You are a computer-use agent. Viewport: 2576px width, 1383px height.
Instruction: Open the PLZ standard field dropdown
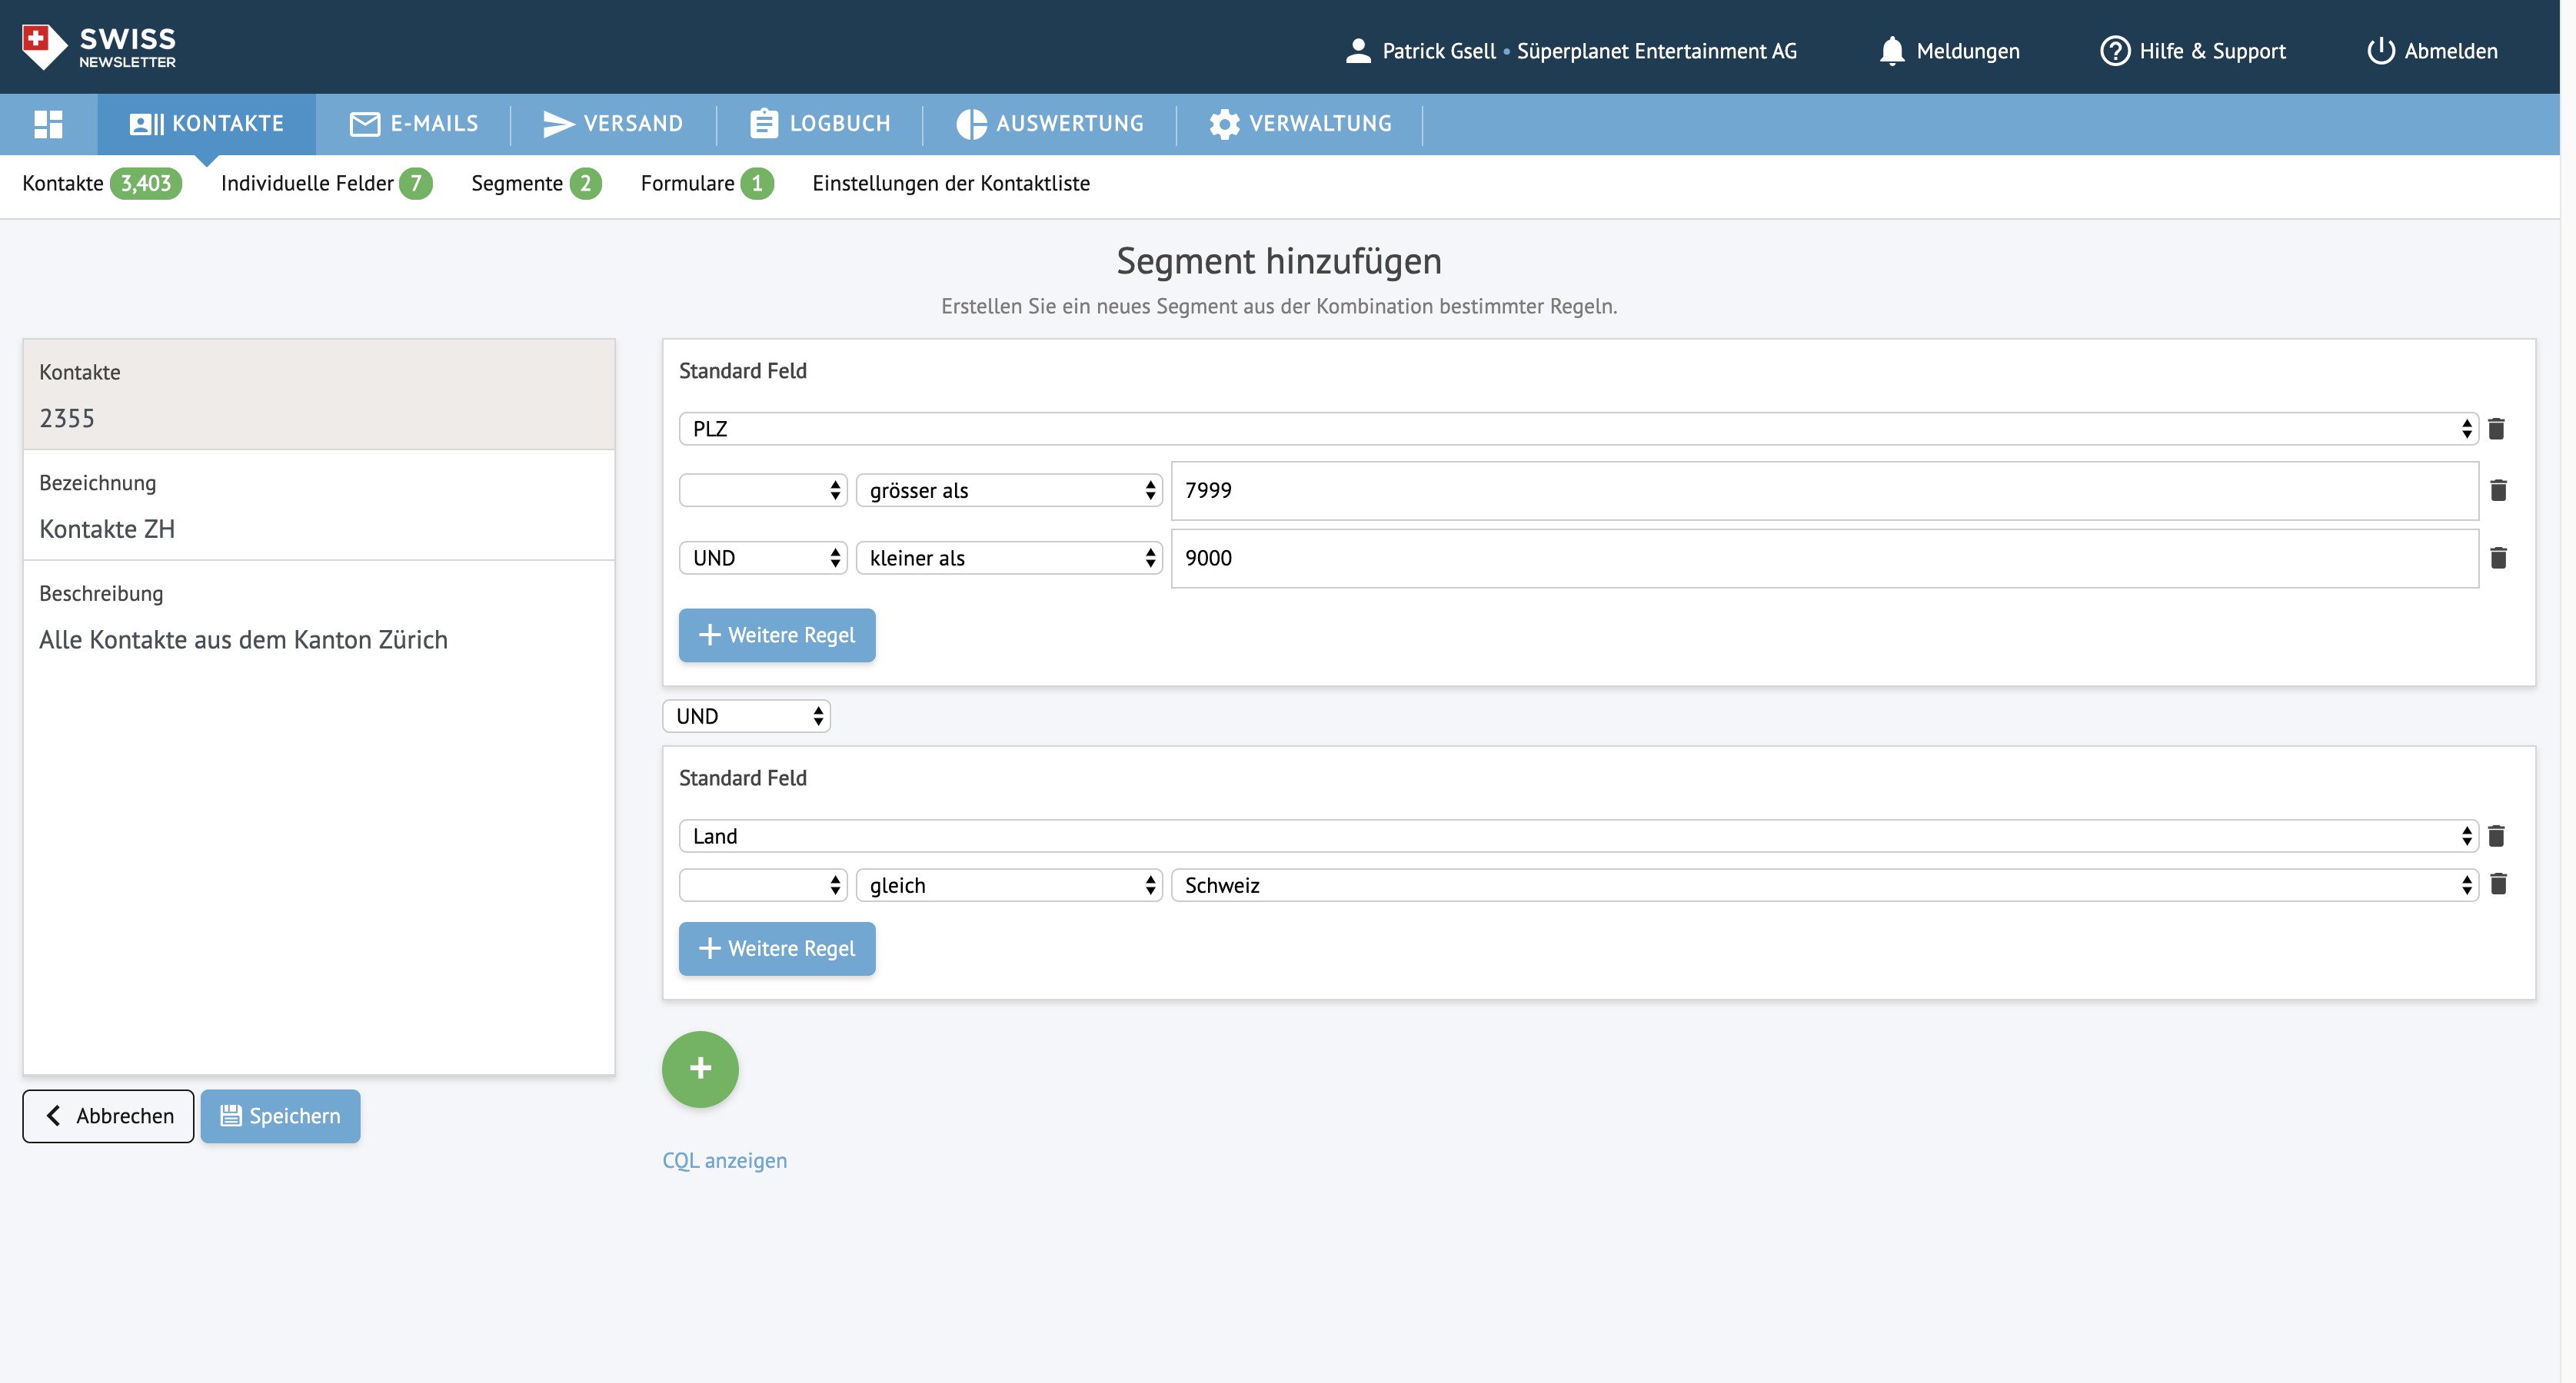[x=1577, y=429]
